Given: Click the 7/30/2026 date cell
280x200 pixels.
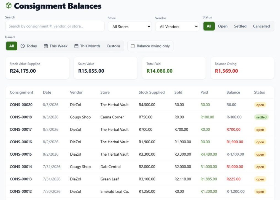Looking at the screenshot, I should [52, 191].
